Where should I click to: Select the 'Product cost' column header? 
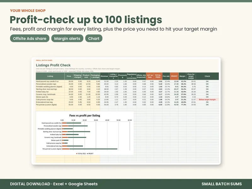tap(86, 76)
